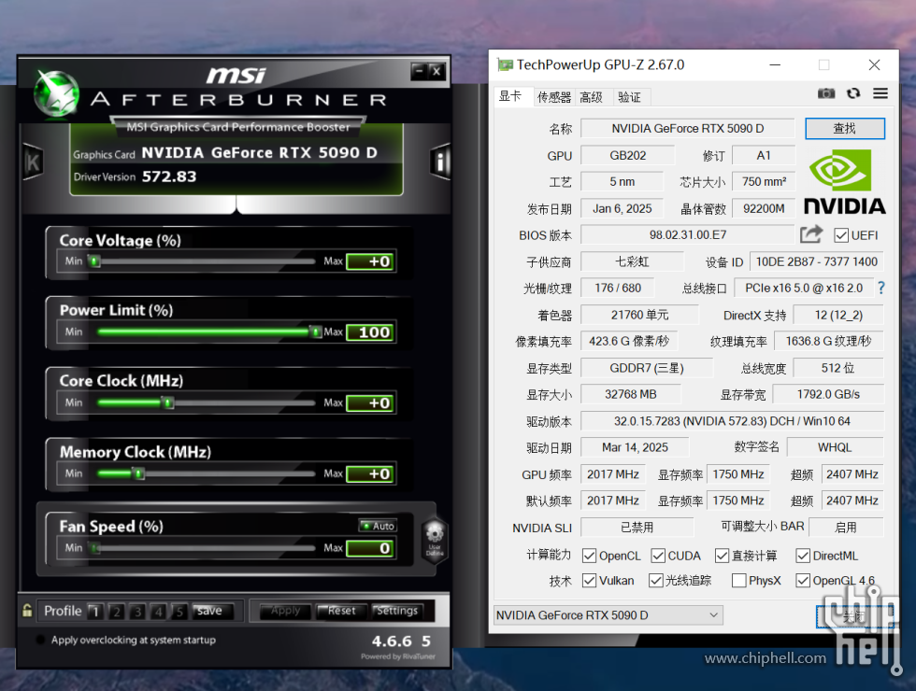Viewport: 916px width, 691px height.
Task: Click the driver version field in GPU-Z
Action: click(732, 421)
